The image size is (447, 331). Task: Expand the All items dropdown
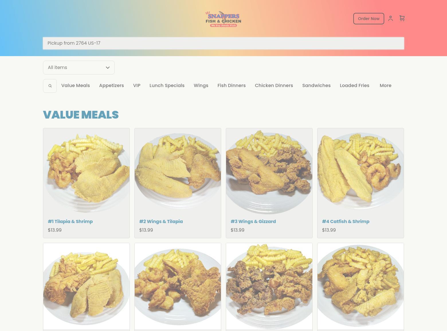pyautogui.click(x=79, y=68)
